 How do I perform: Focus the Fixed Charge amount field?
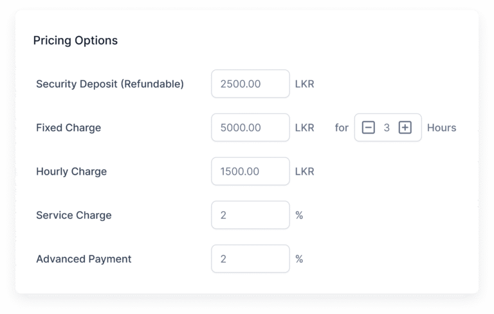[250, 128]
